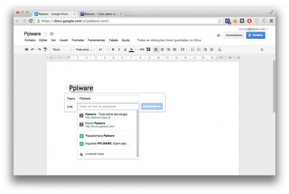Collapse the menus with the double chevron
Screen dimensions: 289x194
[262, 50]
